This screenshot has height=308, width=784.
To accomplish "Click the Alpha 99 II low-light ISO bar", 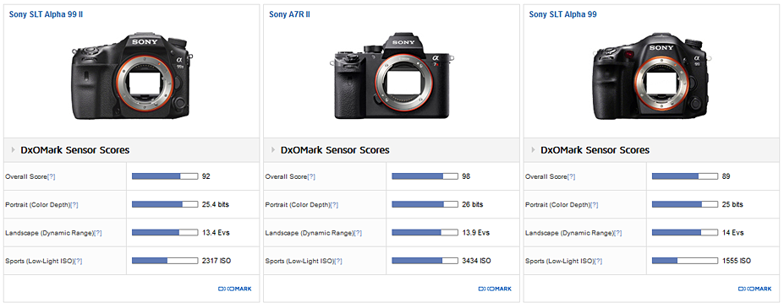I will pyautogui.click(x=165, y=261).
